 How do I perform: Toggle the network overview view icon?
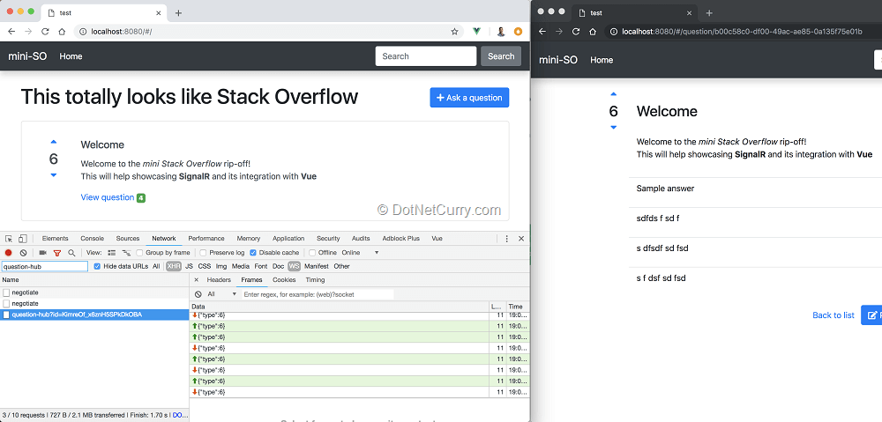[x=126, y=253]
